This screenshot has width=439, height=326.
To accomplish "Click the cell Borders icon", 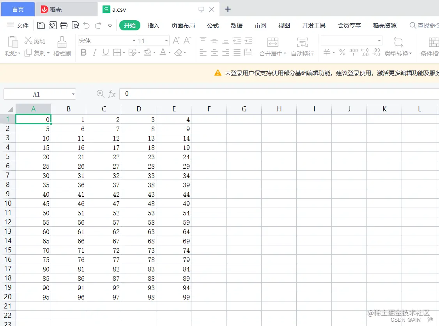I will 117,52.
